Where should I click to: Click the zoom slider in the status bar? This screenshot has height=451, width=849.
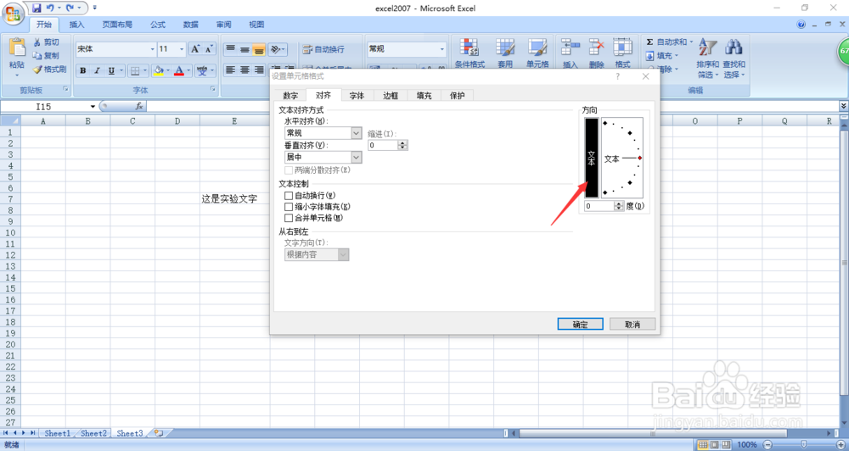(x=803, y=444)
